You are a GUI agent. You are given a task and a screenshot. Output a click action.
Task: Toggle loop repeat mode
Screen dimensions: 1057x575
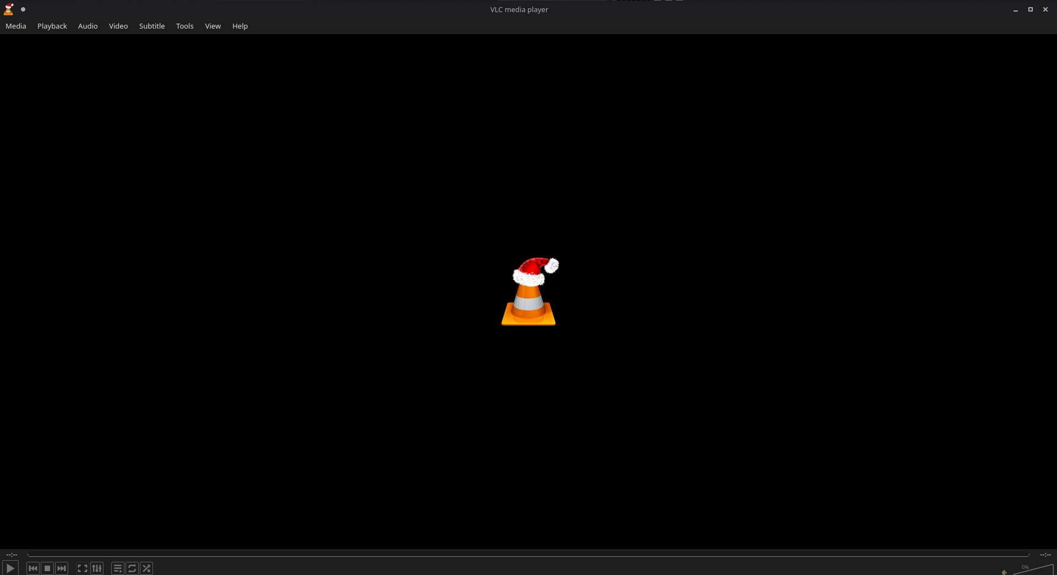click(x=132, y=568)
